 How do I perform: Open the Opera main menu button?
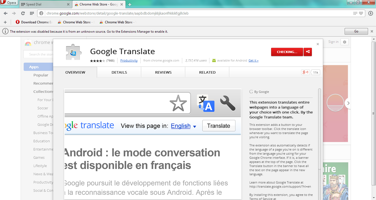(9, 3)
